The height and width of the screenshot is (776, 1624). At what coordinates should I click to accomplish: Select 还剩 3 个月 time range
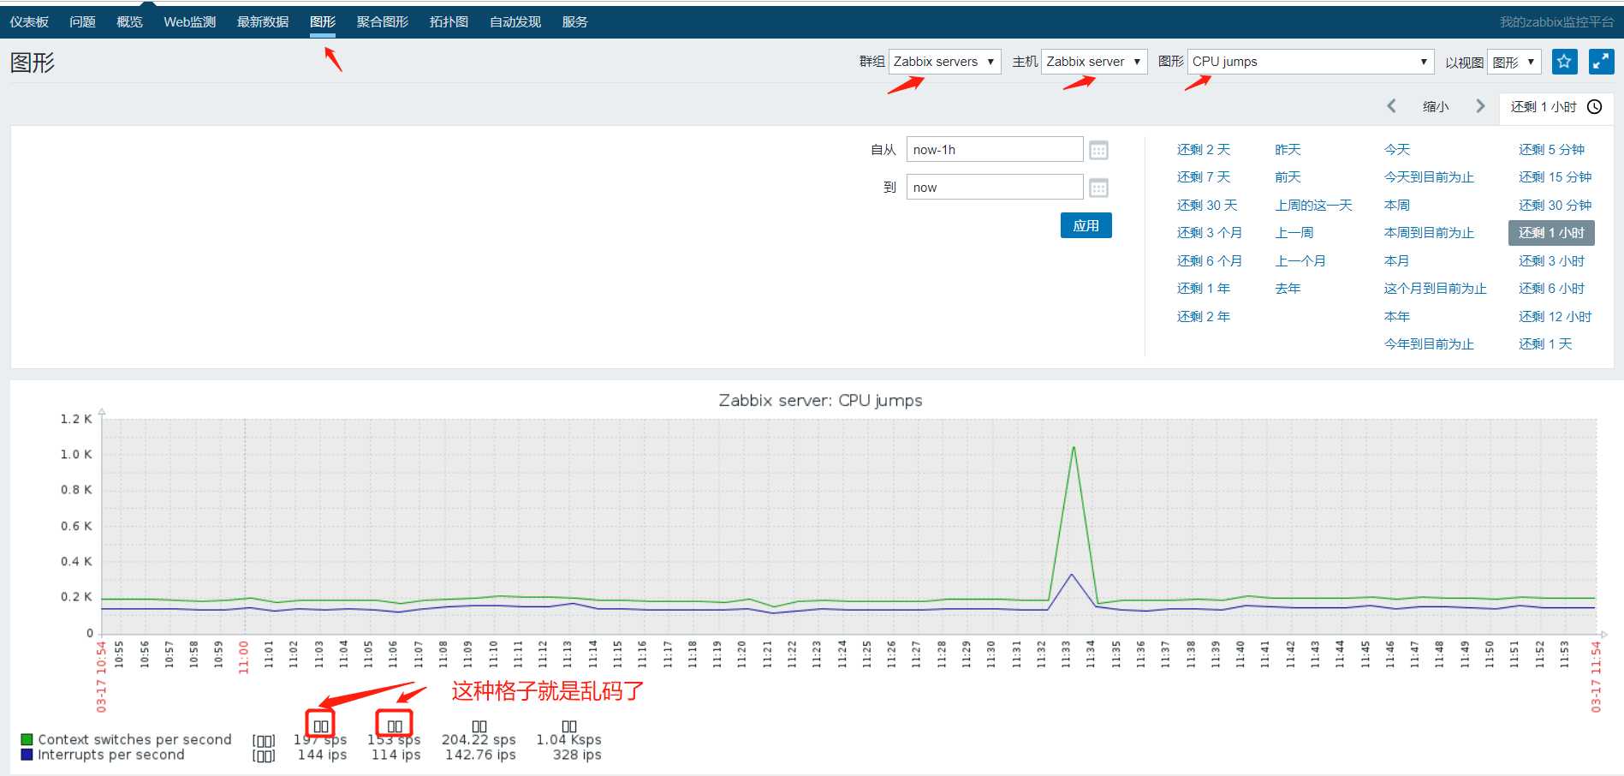click(1210, 232)
